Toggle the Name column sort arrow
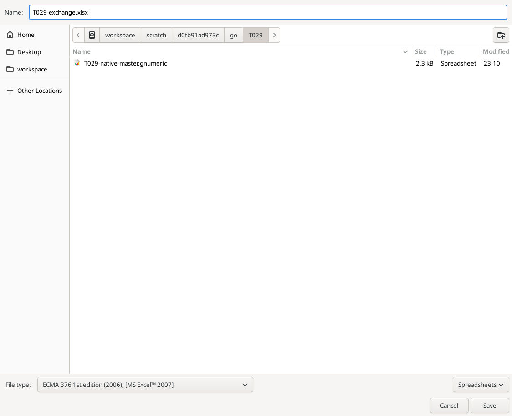 point(405,52)
